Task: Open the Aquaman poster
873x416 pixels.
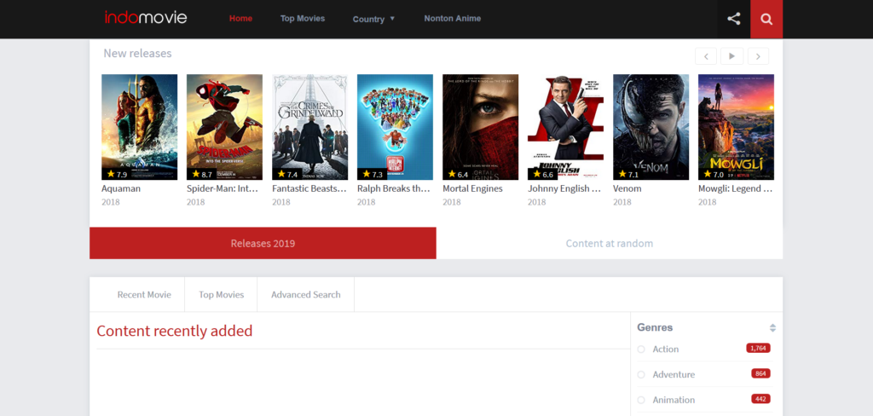Action: (139, 127)
